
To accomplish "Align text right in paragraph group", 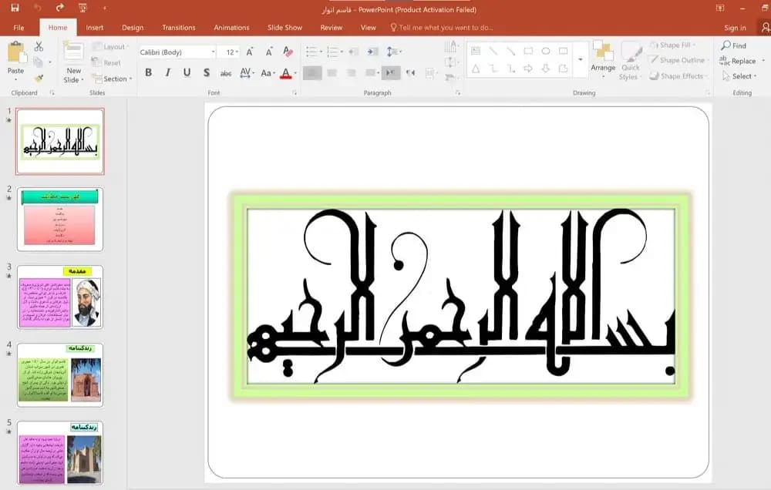I will (351, 73).
